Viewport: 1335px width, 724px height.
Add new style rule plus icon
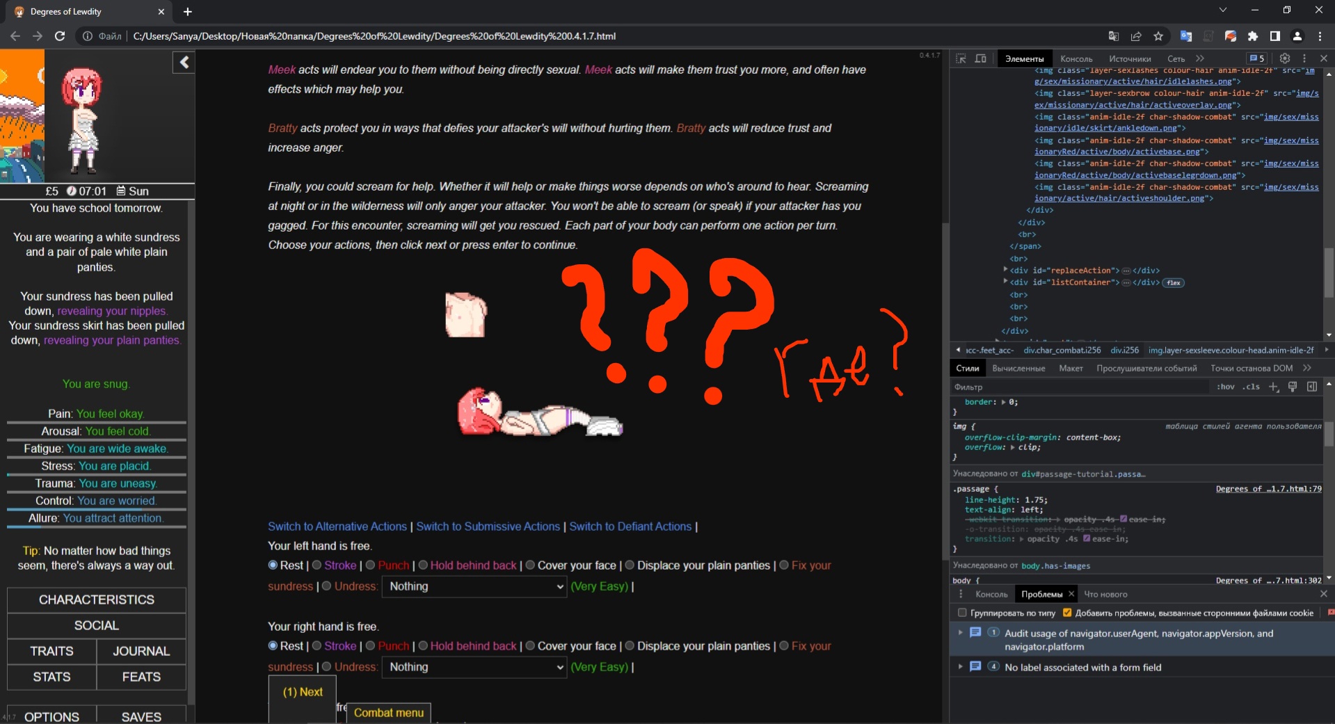tap(1273, 387)
